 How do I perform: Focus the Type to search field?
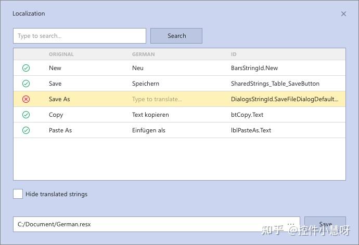point(80,36)
